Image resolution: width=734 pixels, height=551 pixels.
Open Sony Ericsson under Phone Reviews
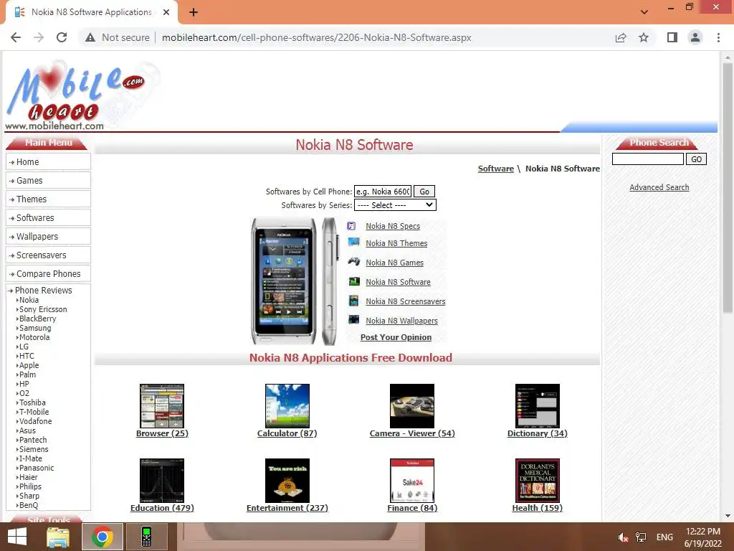[43, 310]
